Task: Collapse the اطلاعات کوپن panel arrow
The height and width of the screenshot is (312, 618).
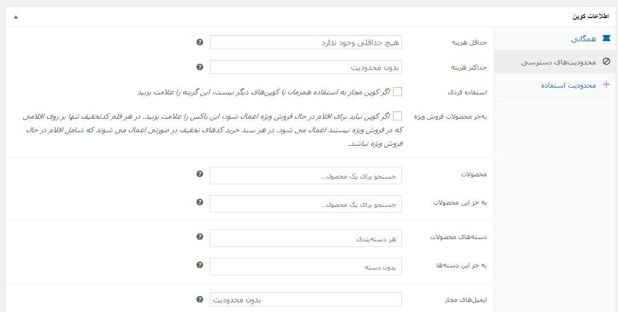Action: tap(16, 17)
